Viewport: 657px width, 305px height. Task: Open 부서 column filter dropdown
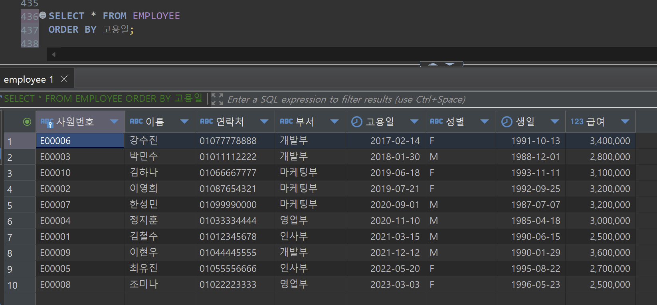(334, 122)
